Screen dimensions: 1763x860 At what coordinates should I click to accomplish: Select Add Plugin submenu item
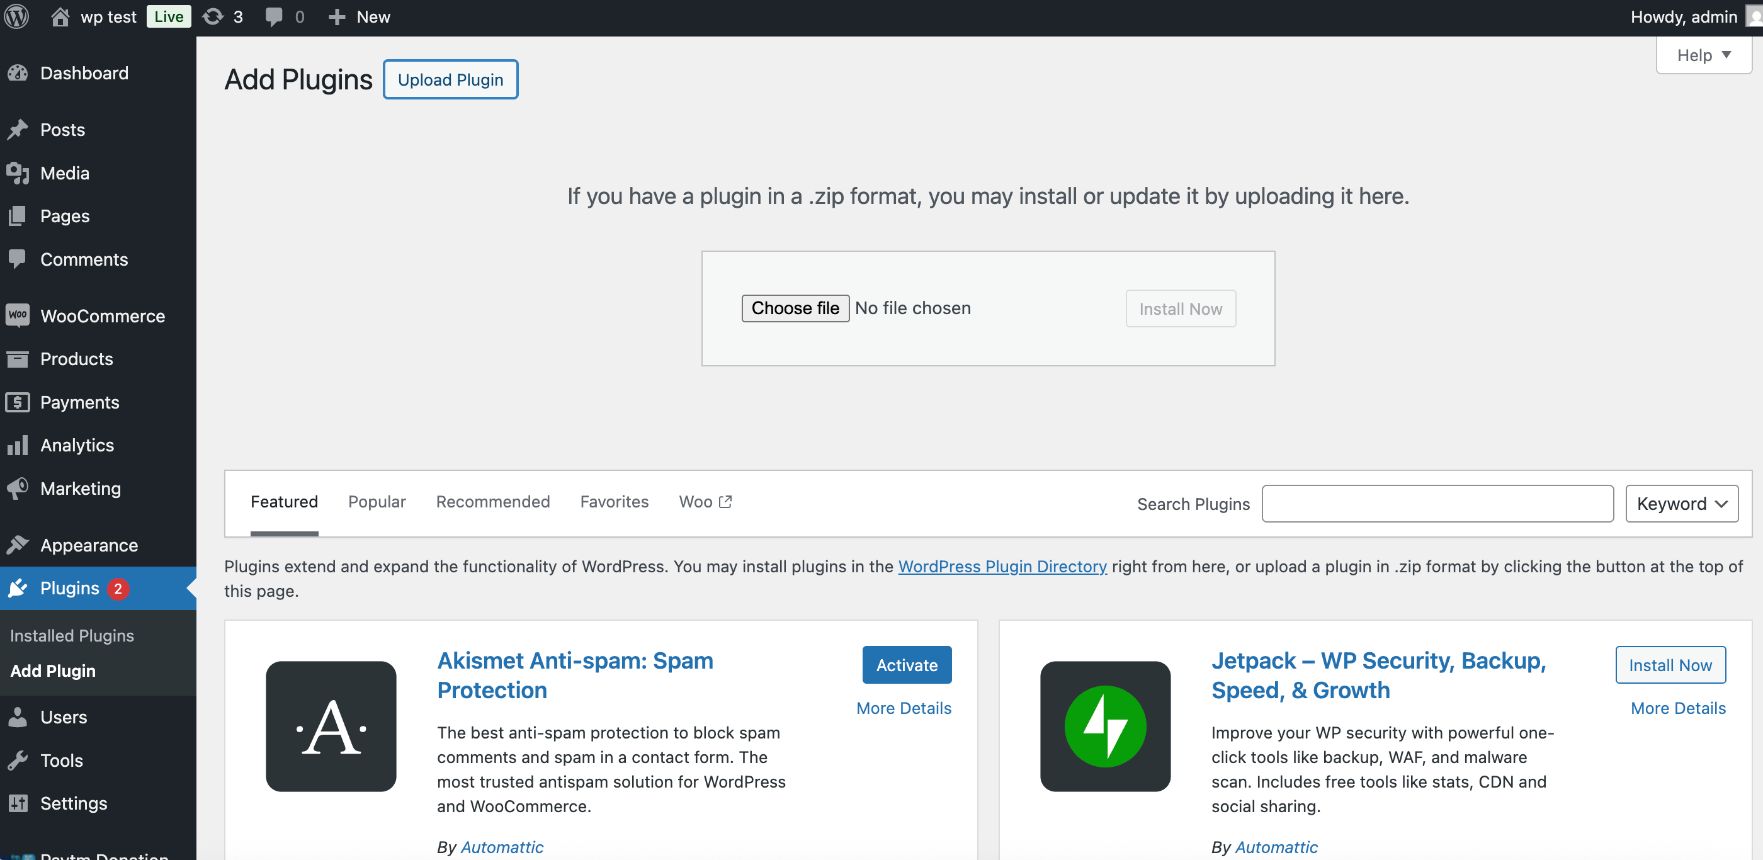tap(53, 670)
